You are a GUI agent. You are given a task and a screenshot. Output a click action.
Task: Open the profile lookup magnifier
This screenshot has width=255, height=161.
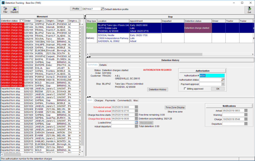[103, 9]
